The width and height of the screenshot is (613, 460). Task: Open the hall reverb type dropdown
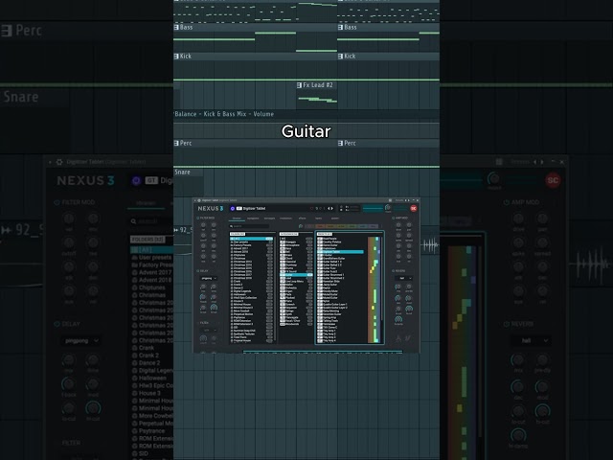click(x=404, y=278)
